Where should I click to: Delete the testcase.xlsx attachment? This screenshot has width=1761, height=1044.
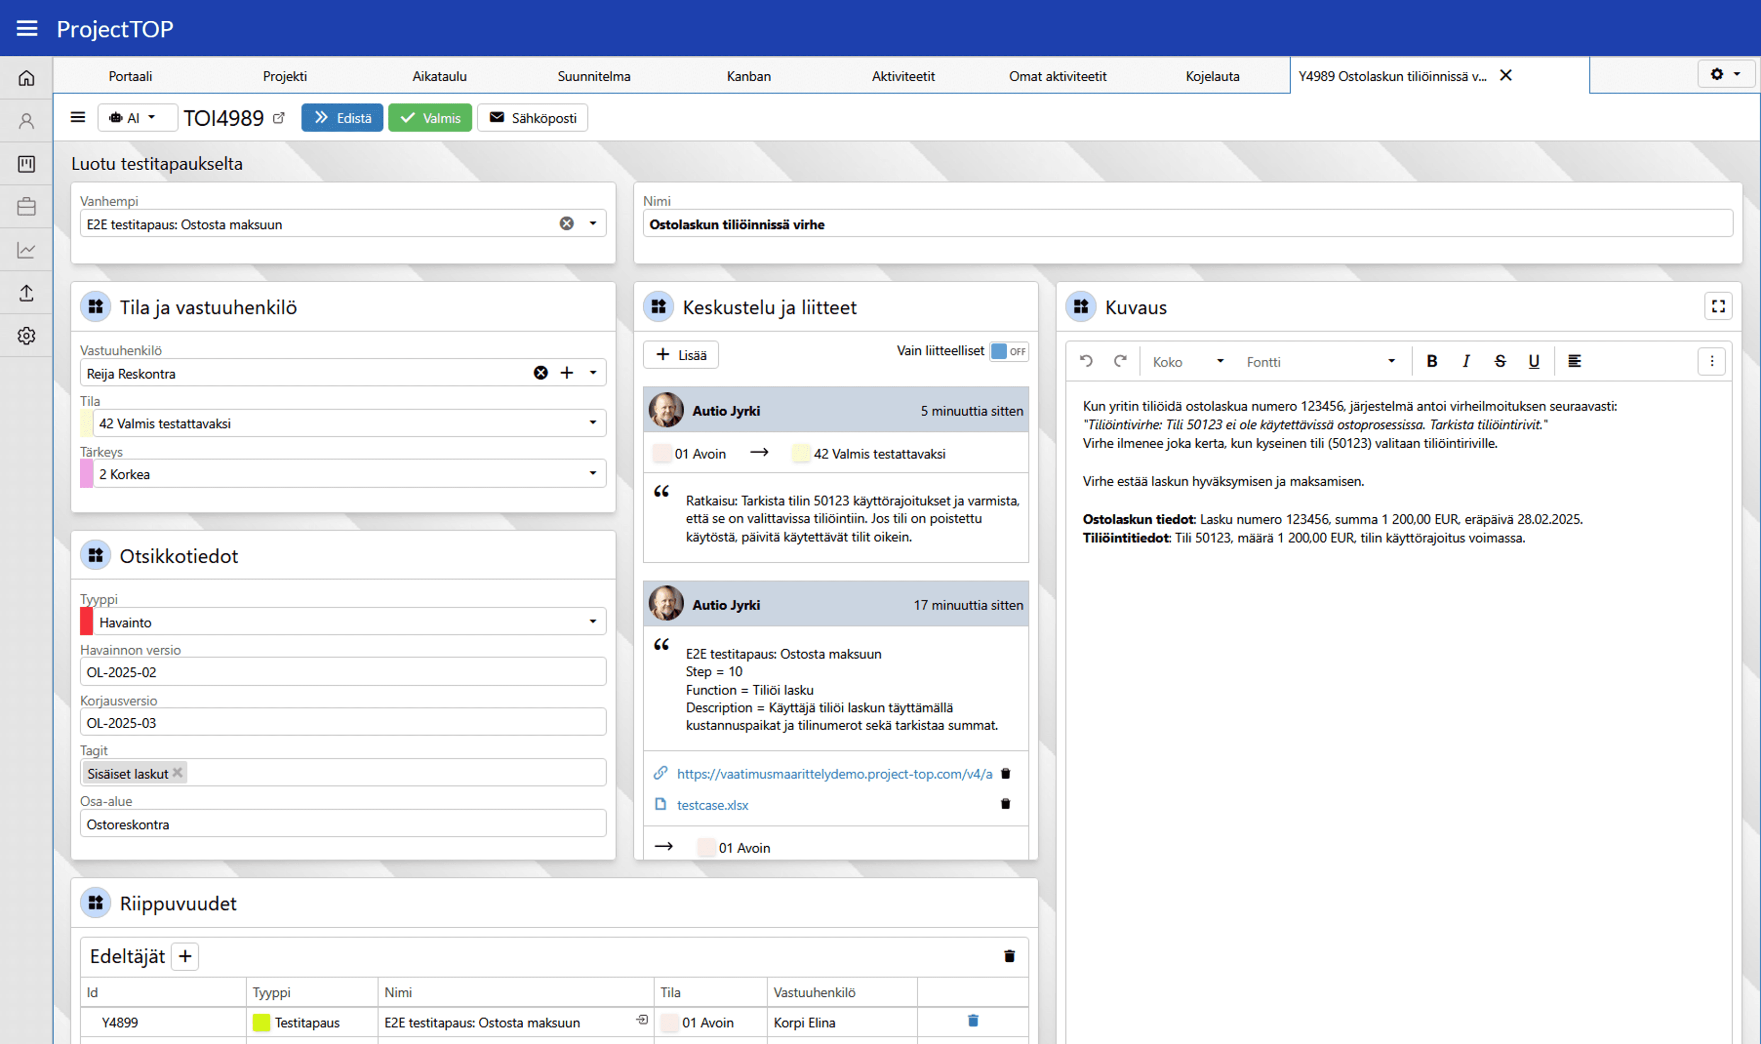1005,803
